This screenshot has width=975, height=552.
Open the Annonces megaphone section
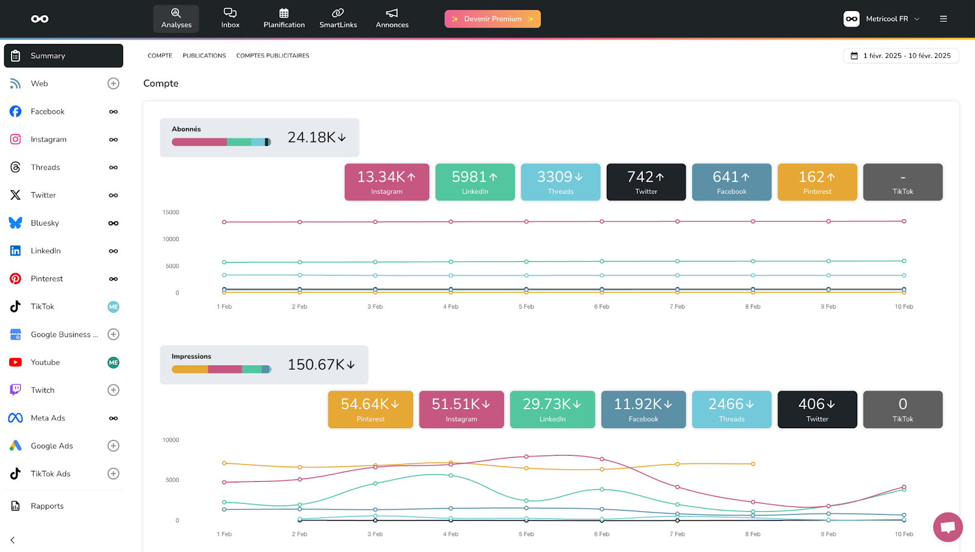[x=392, y=18]
